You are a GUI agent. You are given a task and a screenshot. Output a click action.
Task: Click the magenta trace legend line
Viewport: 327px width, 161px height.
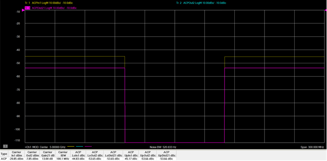click(88, 147)
